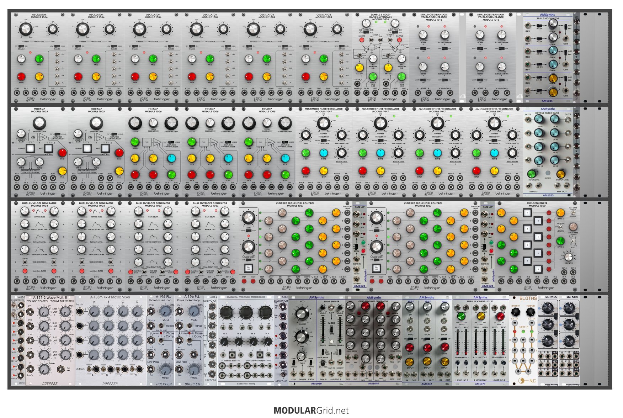This screenshot has width=623, height=418.
Task: Click the Fine knob on AM1020 VCO
Action: point(302,337)
